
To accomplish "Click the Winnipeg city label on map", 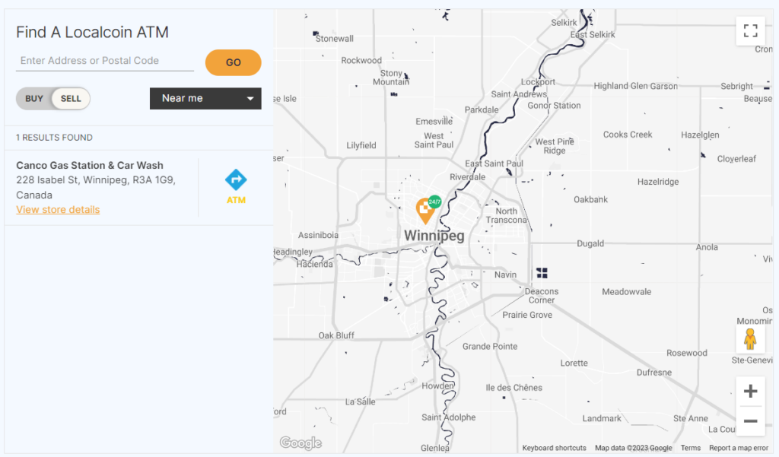I will tap(434, 236).
